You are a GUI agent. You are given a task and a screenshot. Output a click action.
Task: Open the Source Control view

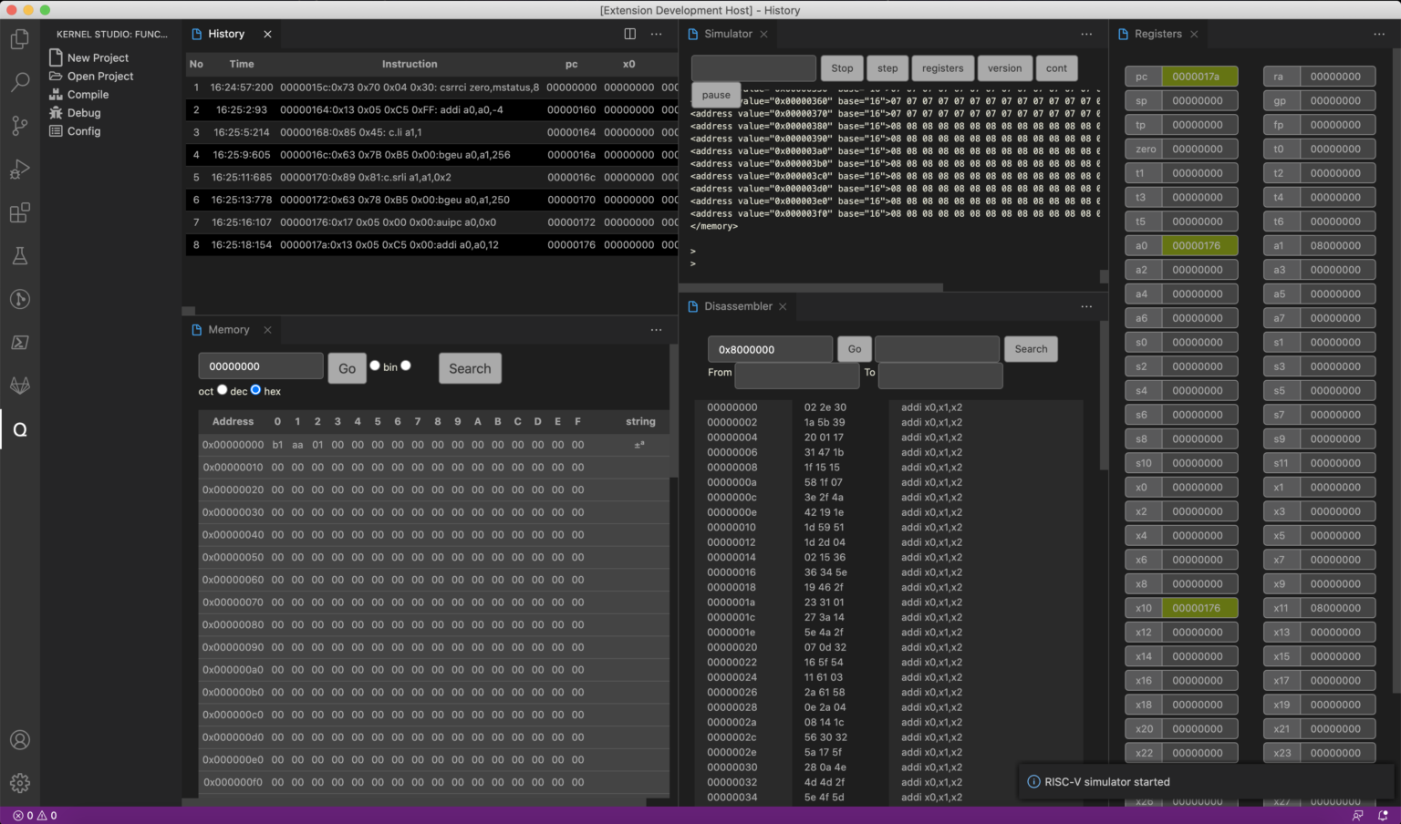pos(20,126)
